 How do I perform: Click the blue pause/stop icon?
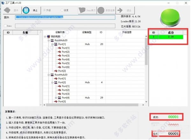[x=26, y=10]
